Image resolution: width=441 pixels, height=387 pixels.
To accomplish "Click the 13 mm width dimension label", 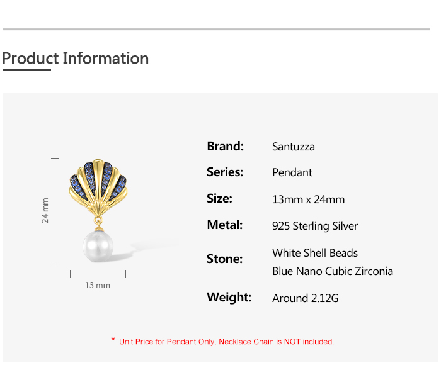I will (x=98, y=285).
